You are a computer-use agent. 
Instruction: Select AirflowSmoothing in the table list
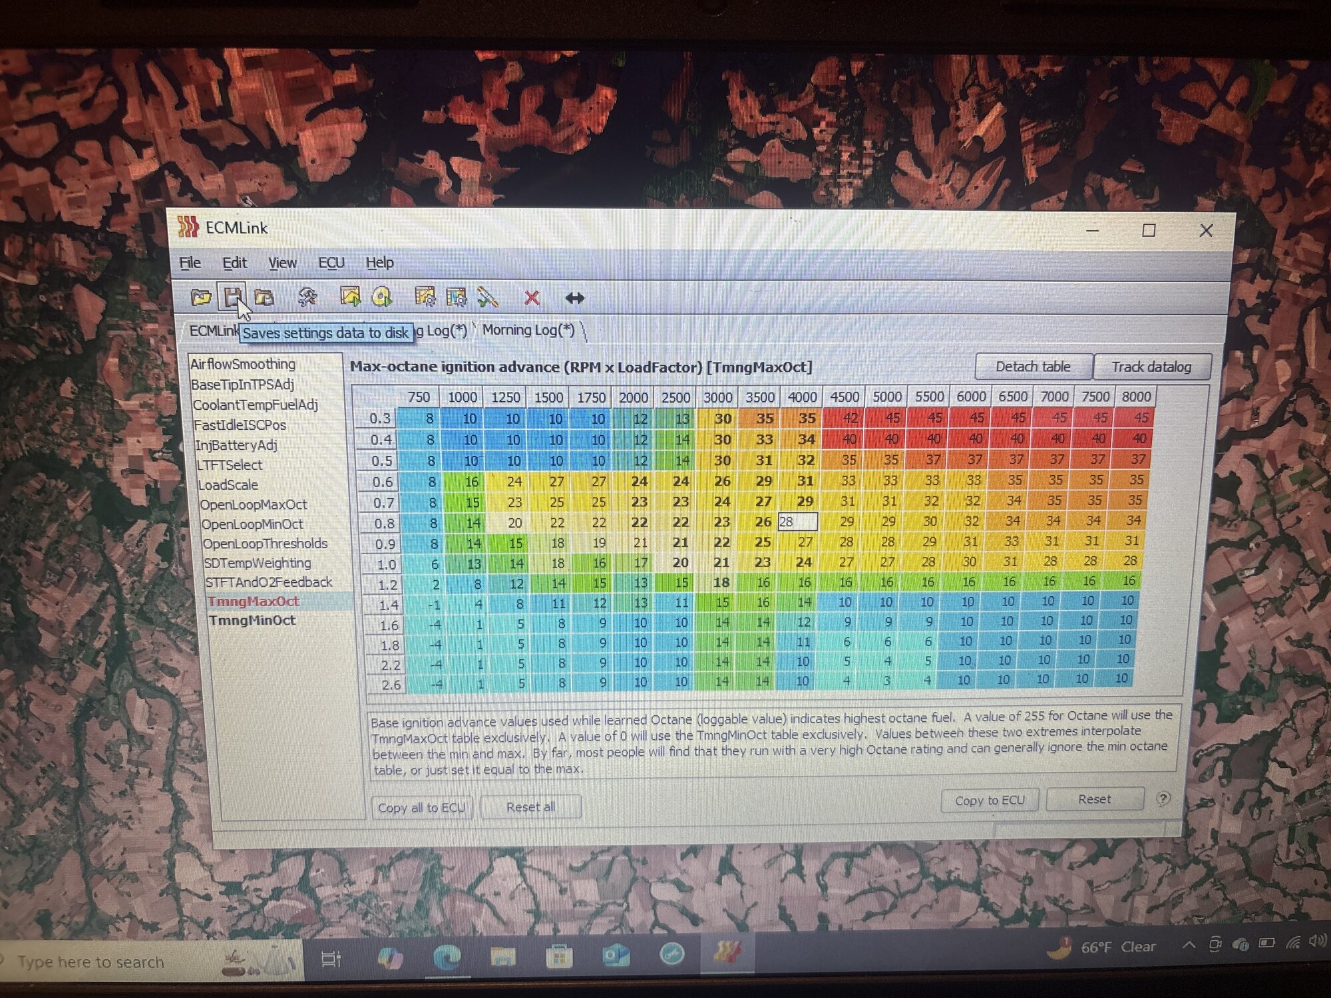(x=243, y=364)
